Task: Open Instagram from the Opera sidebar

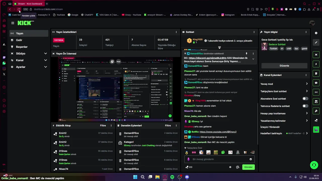Action: click(4, 69)
